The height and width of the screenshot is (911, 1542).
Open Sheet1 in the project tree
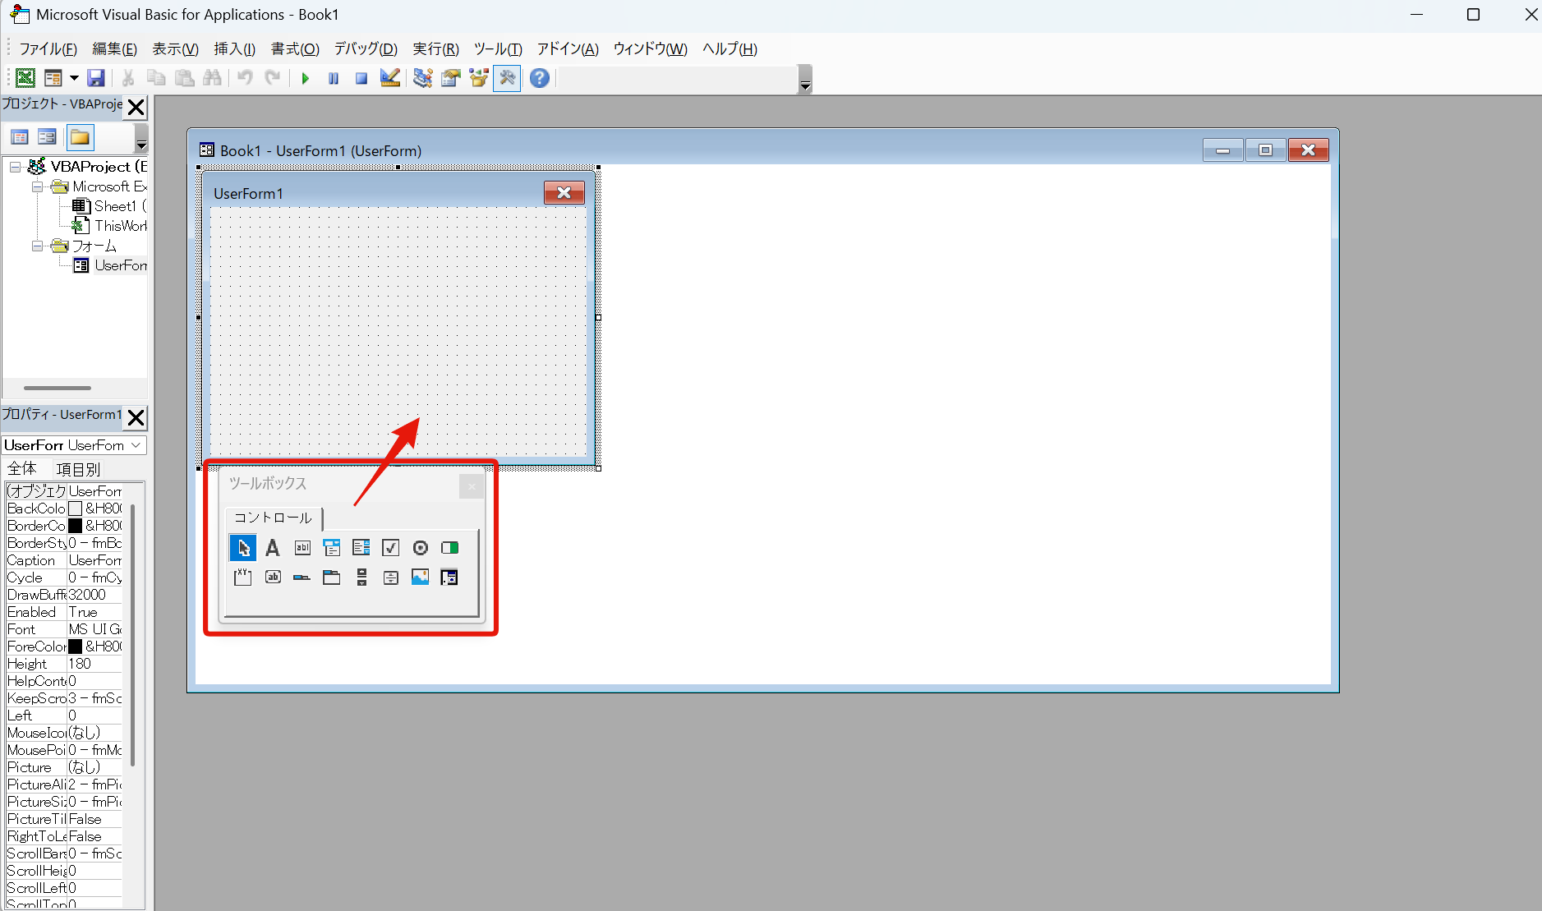(x=113, y=206)
